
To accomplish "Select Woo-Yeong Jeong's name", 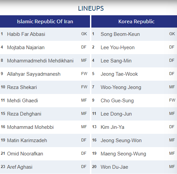I will [121, 87].
